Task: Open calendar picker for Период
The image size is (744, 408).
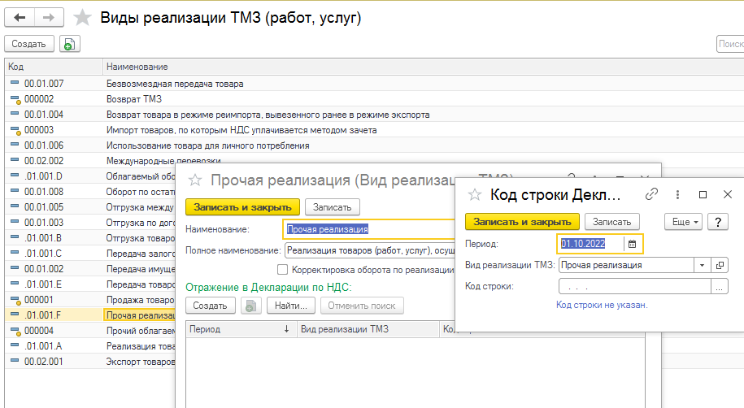Action: pos(632,244)
